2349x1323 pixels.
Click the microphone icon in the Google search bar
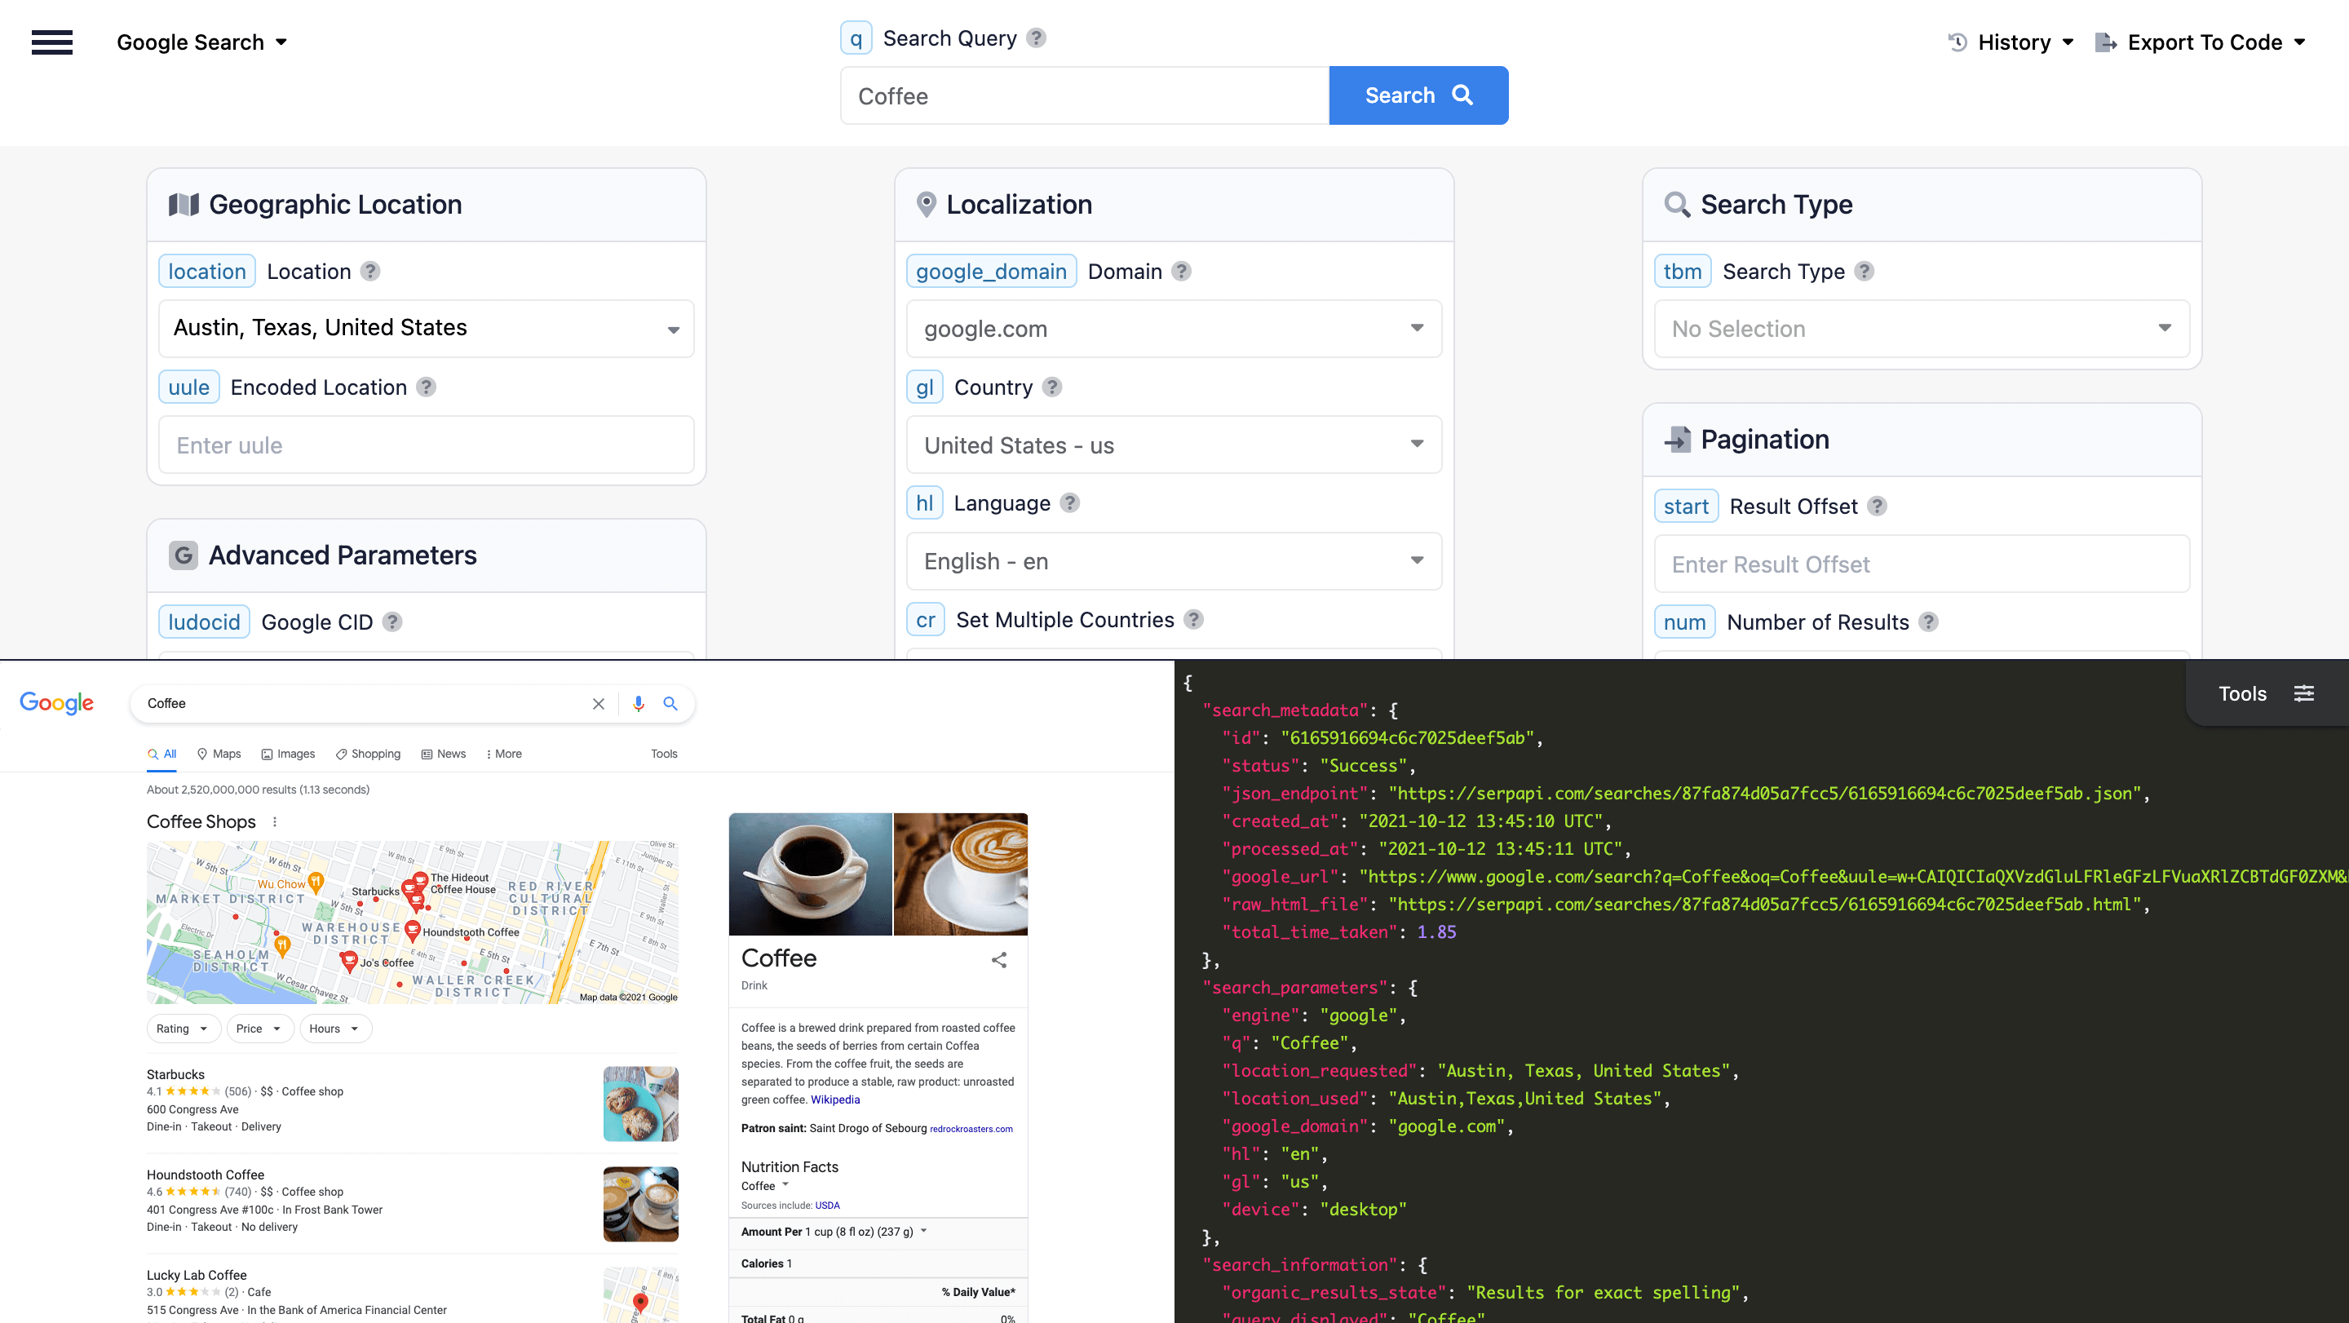pos(637,704)
